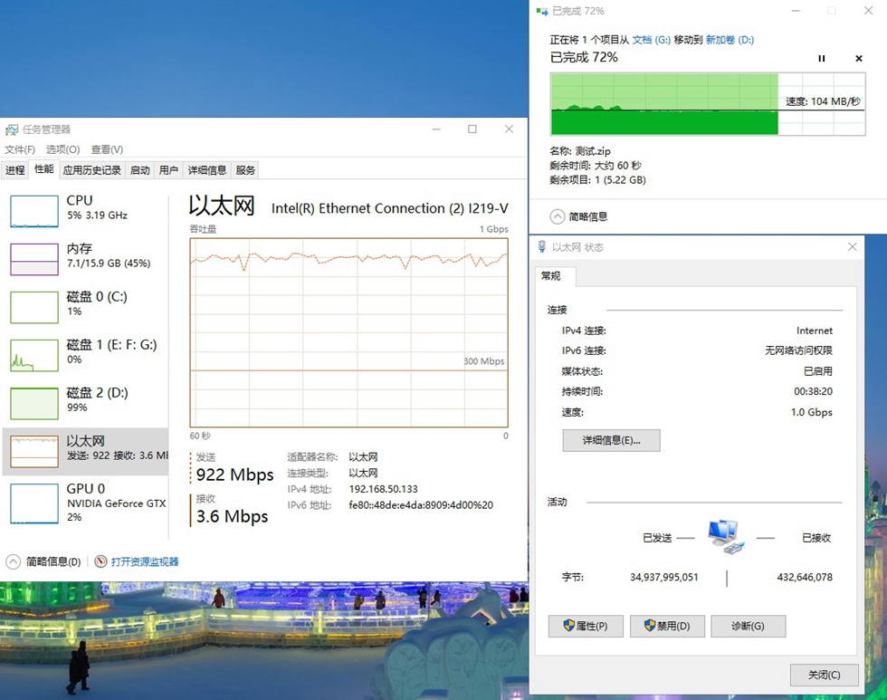This screenshot has width=887, height=700.
Task: Switch to the 进程 tab
Action: (16, 169)
